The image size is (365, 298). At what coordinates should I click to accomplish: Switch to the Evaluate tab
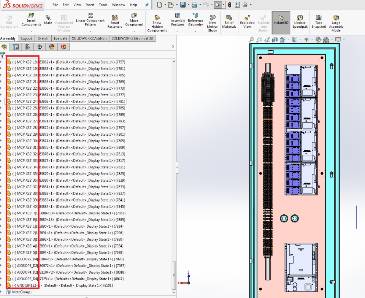60,38
